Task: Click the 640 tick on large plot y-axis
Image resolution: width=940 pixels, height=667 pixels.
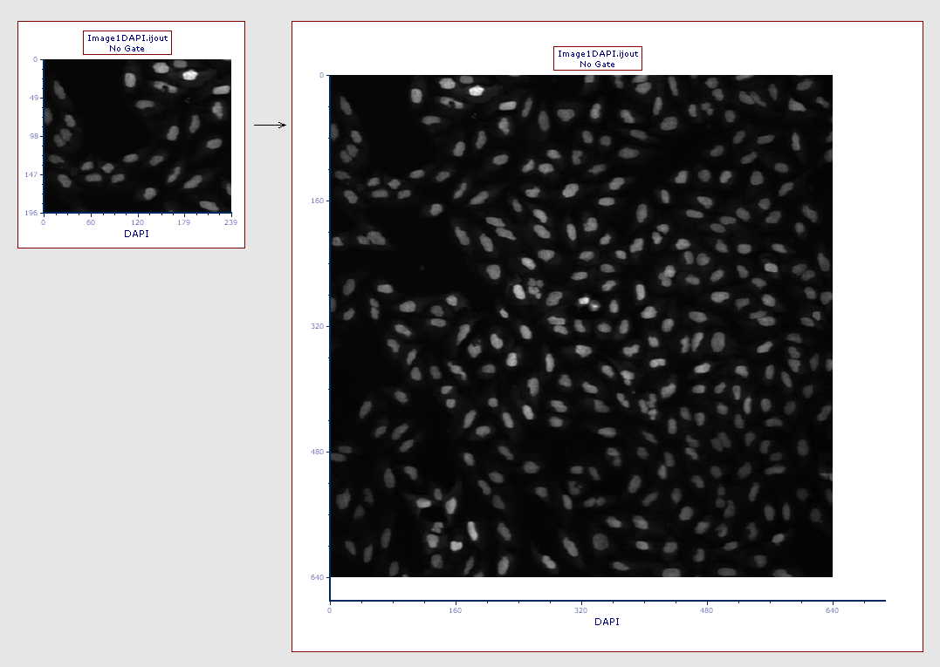Action: (317, 577)
